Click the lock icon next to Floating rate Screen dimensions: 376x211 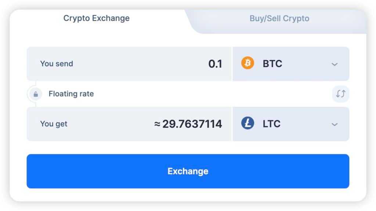tap(35, 94)
